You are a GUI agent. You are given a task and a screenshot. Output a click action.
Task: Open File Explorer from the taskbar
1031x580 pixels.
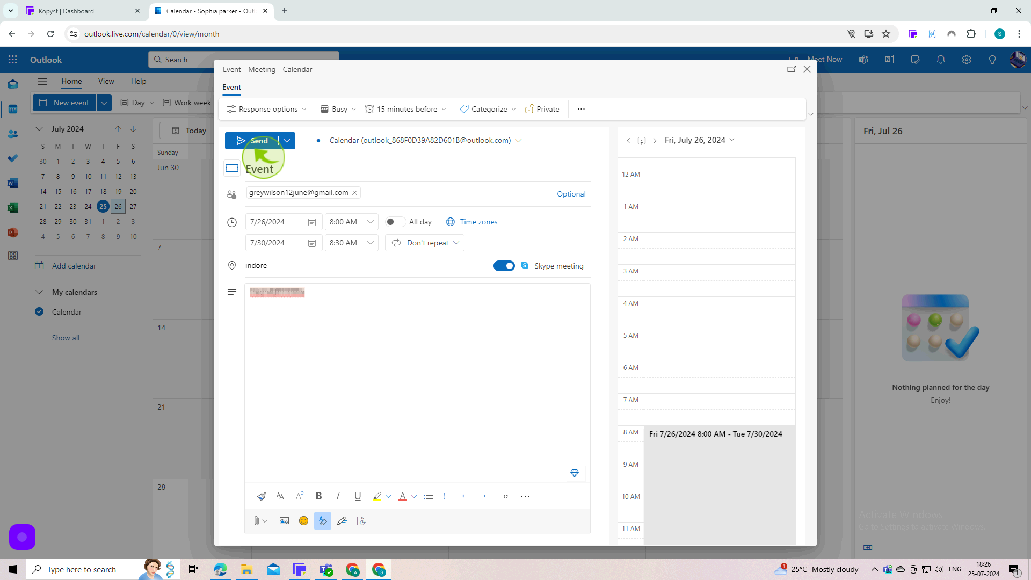click(x=246, y=569)
